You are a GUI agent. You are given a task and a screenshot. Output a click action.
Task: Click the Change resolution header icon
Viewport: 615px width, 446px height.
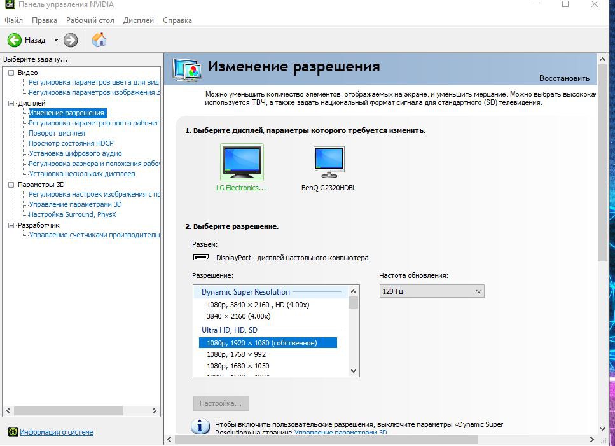(x=187, y=70)
